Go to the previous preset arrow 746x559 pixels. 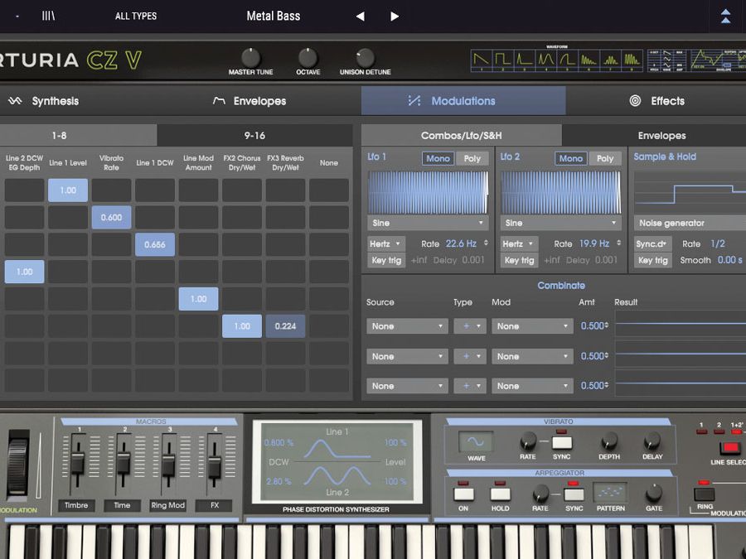pos(361,17)
